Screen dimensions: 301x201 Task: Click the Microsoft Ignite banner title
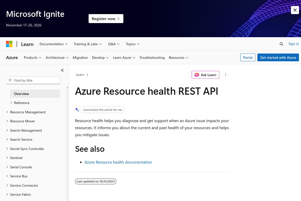coord(35,14)
